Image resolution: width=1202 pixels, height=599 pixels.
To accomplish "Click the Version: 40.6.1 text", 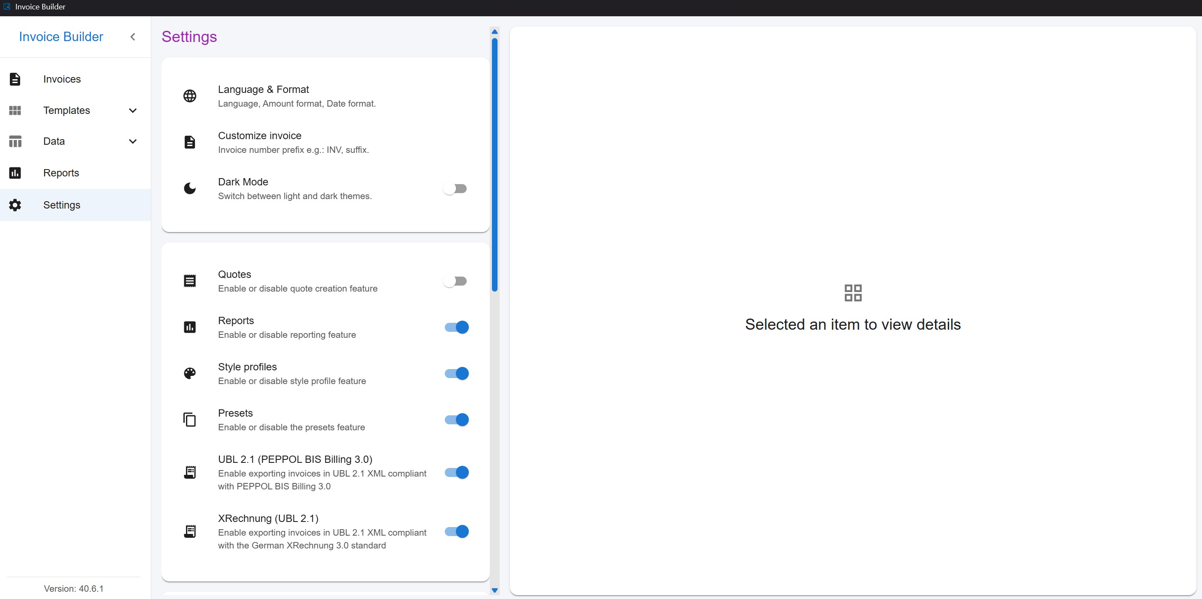I will coord(74,589).
